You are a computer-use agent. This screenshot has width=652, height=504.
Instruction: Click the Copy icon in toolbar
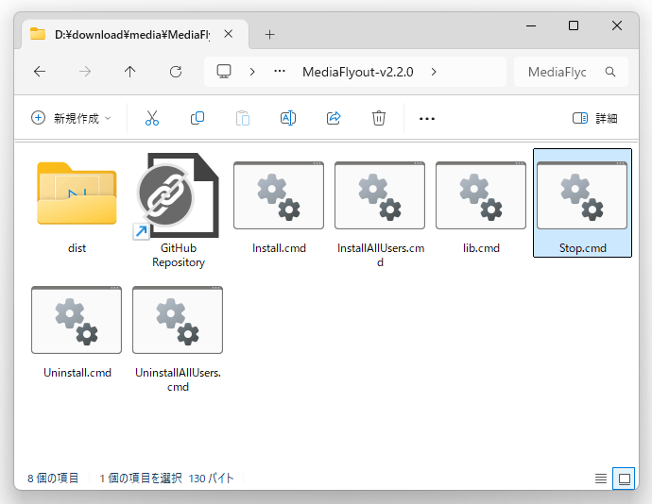(197, 118)
